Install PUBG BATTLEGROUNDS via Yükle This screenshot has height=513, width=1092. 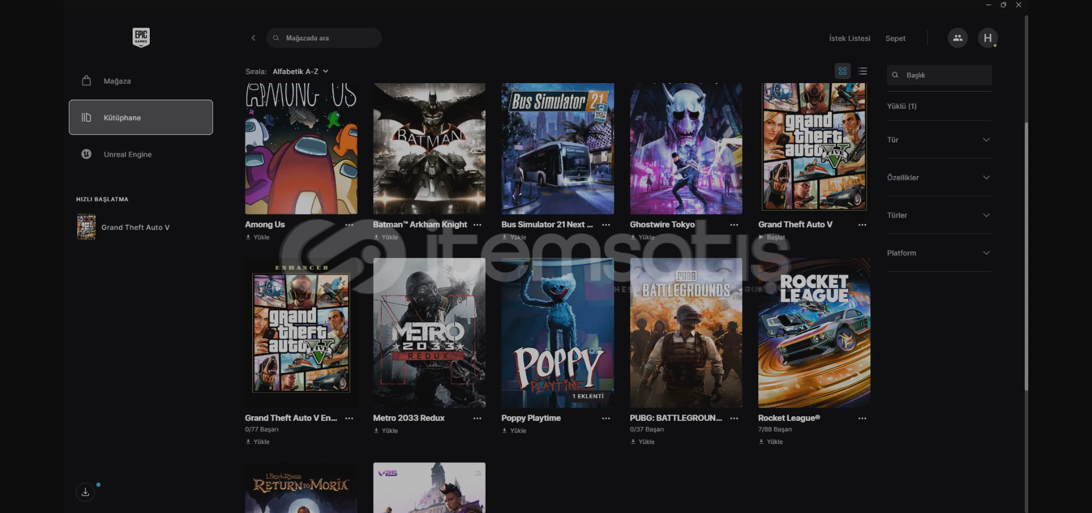coord(642,442)
